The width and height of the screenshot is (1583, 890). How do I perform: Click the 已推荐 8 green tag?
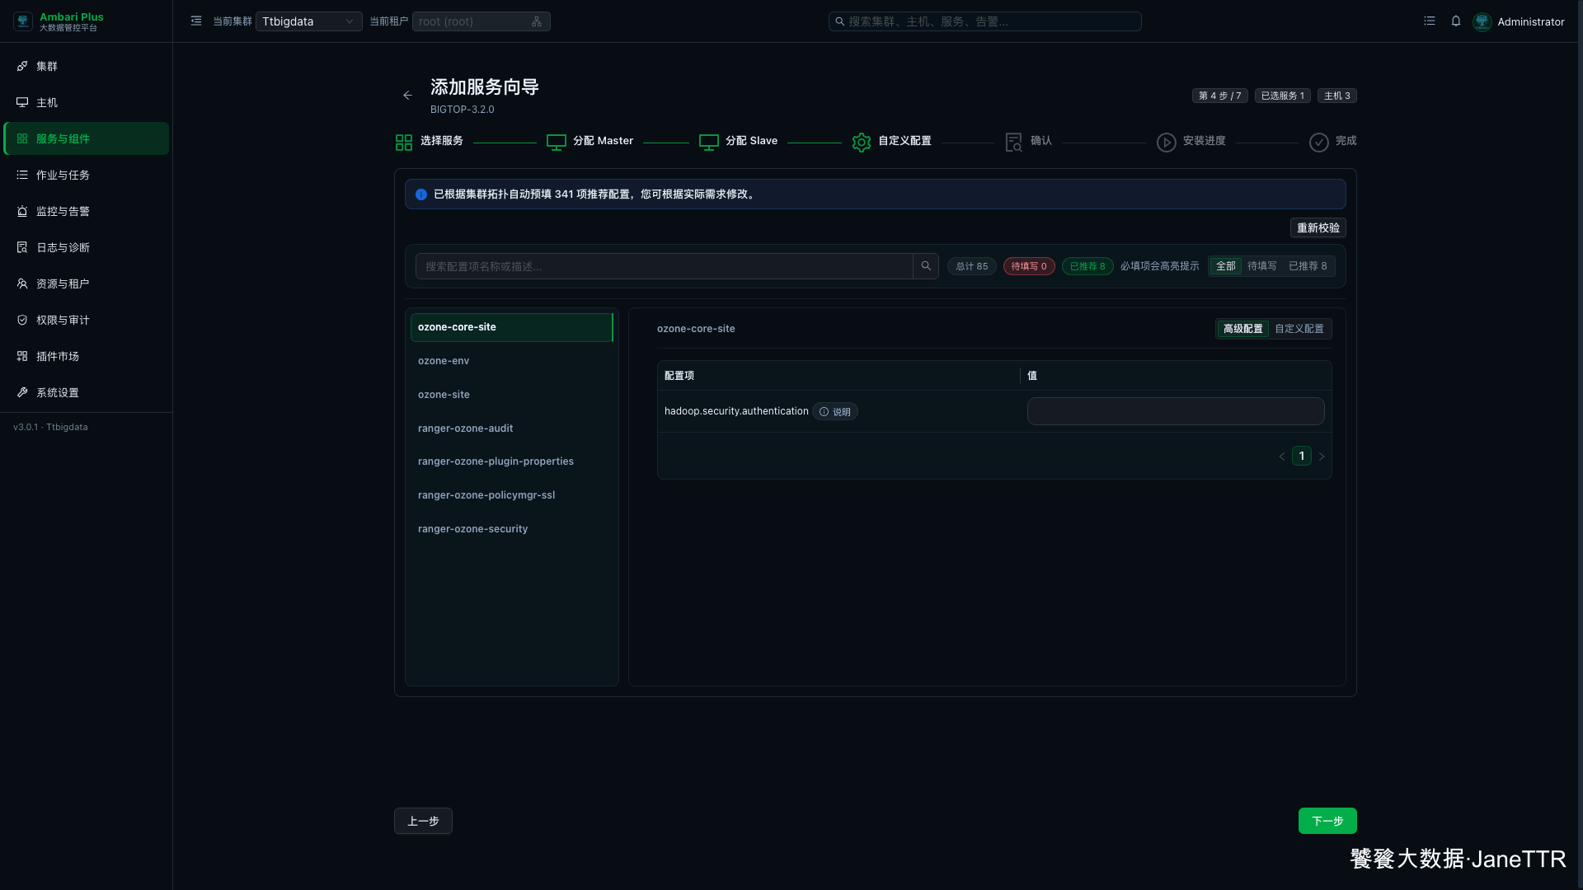pos(1087,266)
